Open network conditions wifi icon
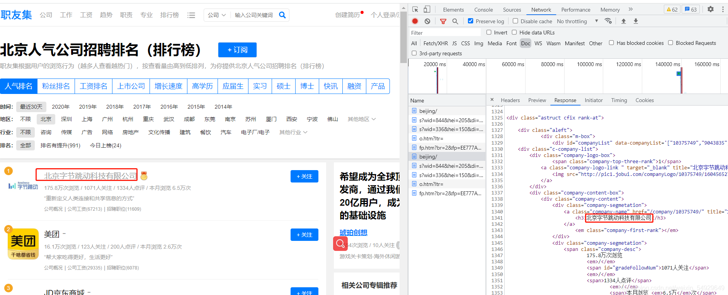728x295 pixels. 608,21
